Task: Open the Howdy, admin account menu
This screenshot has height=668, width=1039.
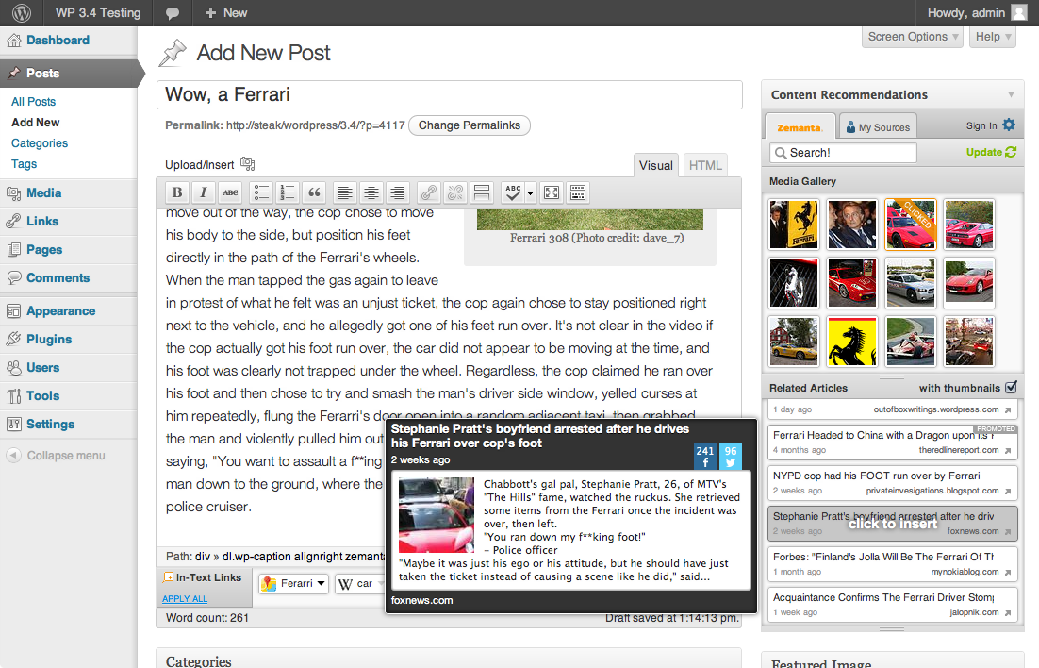Action: pyautogui.click(x=976, y=12)
